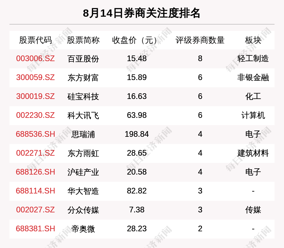Click closing price 198.84
284x248 pixels.
137,134
